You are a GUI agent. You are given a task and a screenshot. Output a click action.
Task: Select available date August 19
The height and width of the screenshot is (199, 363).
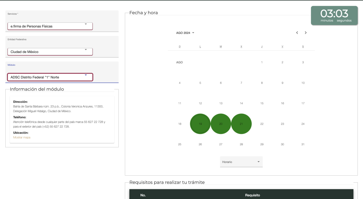pos(200,124)
